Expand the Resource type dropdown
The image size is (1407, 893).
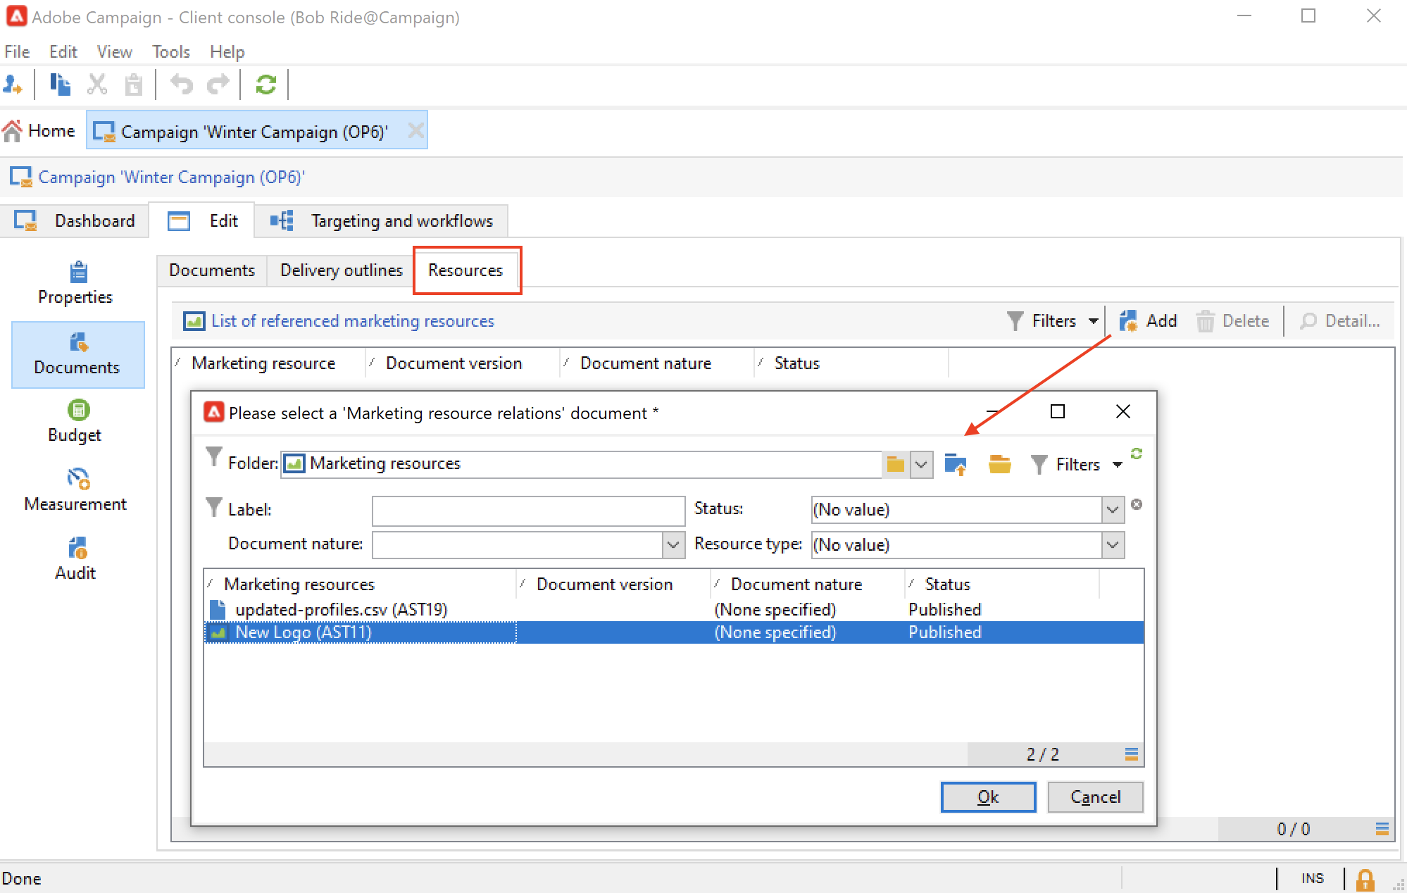click(x=1112, y=545)
